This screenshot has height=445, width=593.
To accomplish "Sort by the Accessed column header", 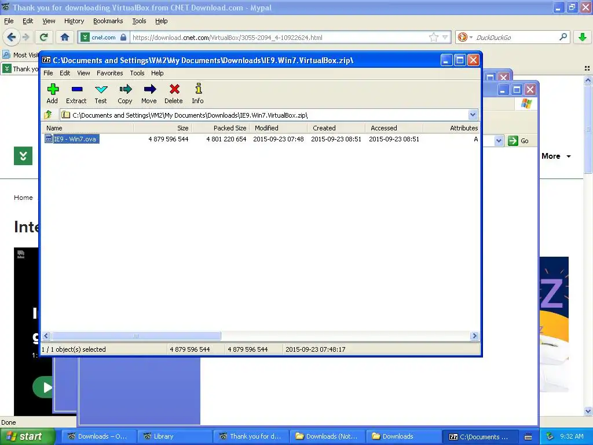I will tap(394, 128).
